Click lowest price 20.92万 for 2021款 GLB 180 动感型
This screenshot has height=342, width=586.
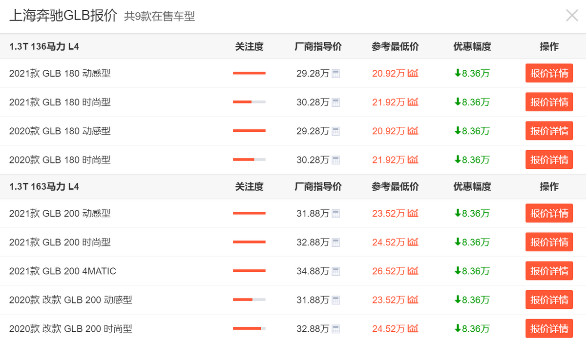(389, 74)
